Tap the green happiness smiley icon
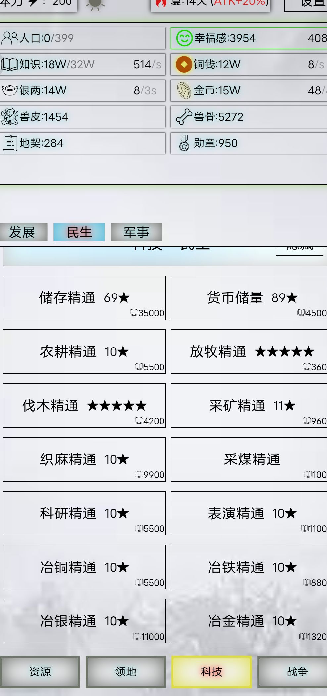This screenshot has height=696, width=327. tap(184, 38)
